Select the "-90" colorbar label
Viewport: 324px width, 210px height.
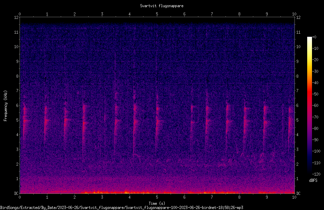tap(315, 140)
